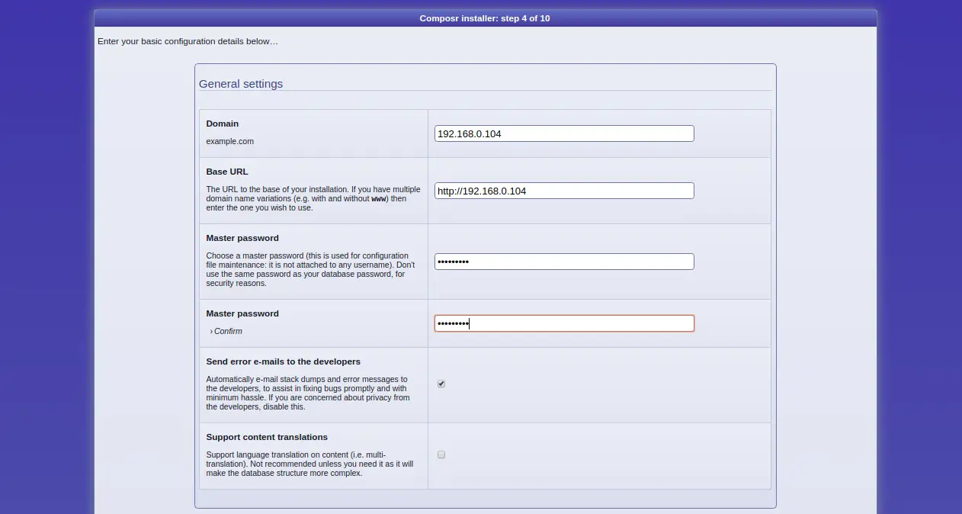
Task: Click the Domain input field
Action: point(564,133)
